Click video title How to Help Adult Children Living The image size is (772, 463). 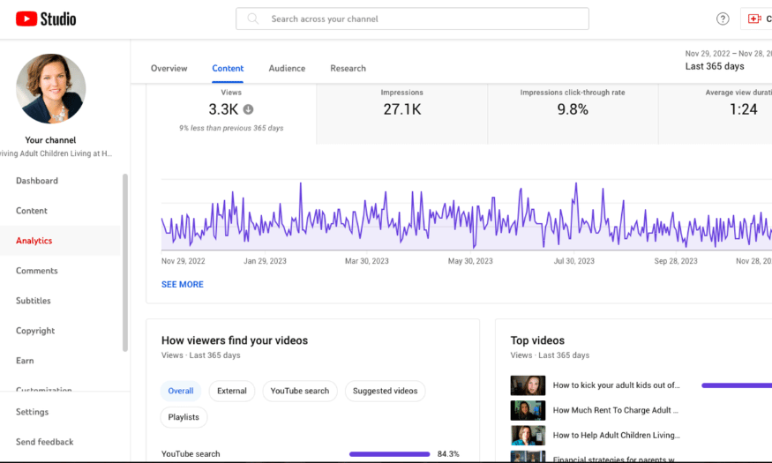point(616,436)
